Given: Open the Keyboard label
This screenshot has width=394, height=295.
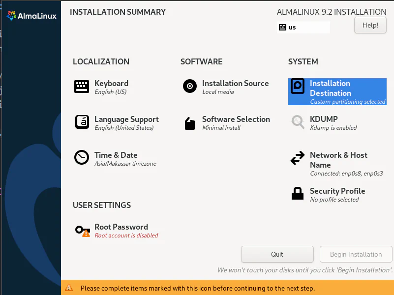Looking at the screenshot, I should click(x=111, y=84).
